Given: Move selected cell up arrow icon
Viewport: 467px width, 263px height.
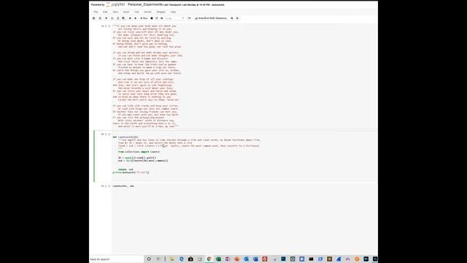Looking at the screenshot, I should [x=130, y=18].
